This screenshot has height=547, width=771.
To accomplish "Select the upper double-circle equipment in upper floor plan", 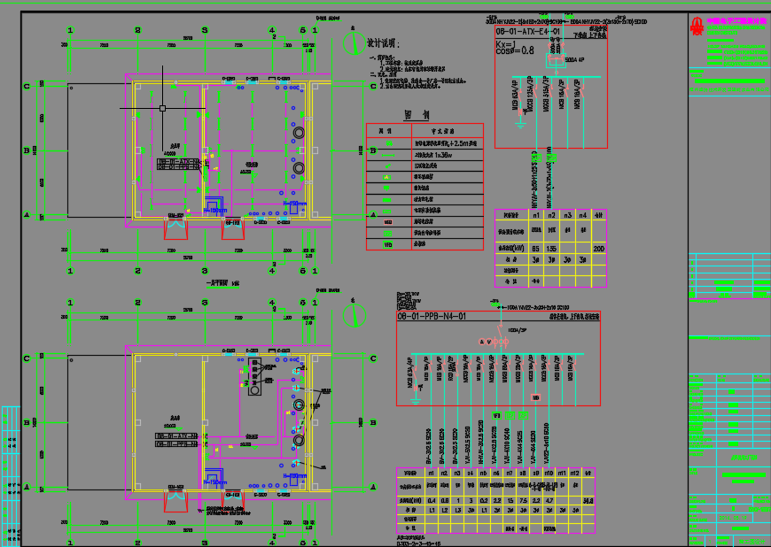I will tap(299, 133).
